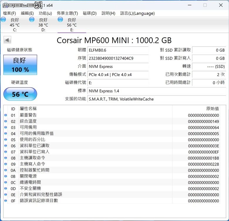Screen dimensions: 229x221
Task: Click the supported features field S.M.A.R.T., TRIM
Action: coord(157,99)
